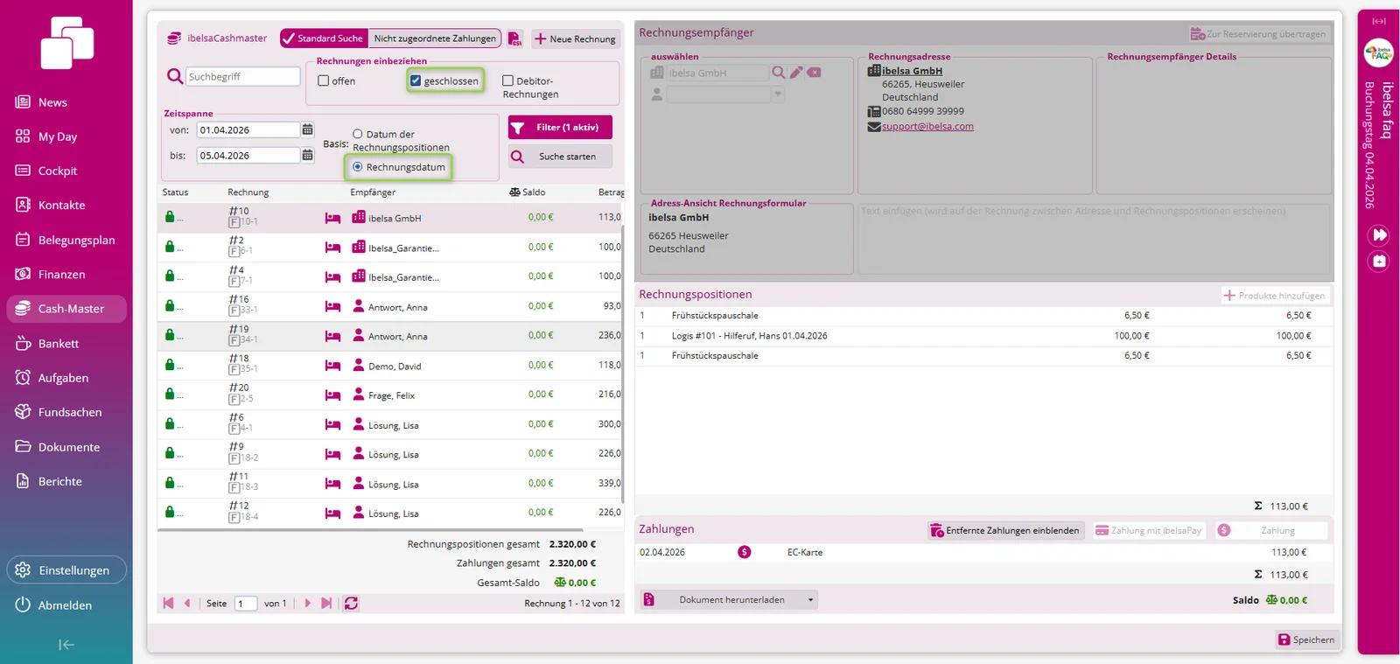Click 'Filter (1 aktiv)' button
Image resolution: width=1400 pixels, height=664 pixels.
click(x=560, y=128)
